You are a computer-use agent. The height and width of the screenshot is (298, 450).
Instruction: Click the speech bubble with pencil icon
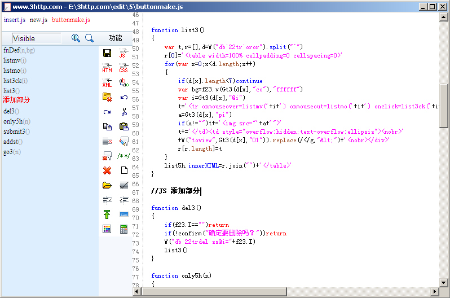(123, 141)
